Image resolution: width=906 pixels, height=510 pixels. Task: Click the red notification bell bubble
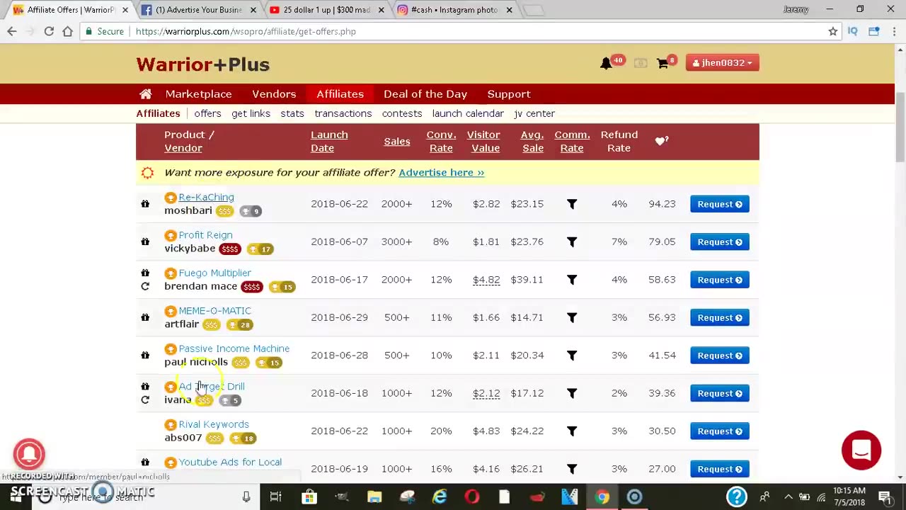coord(29,454)
